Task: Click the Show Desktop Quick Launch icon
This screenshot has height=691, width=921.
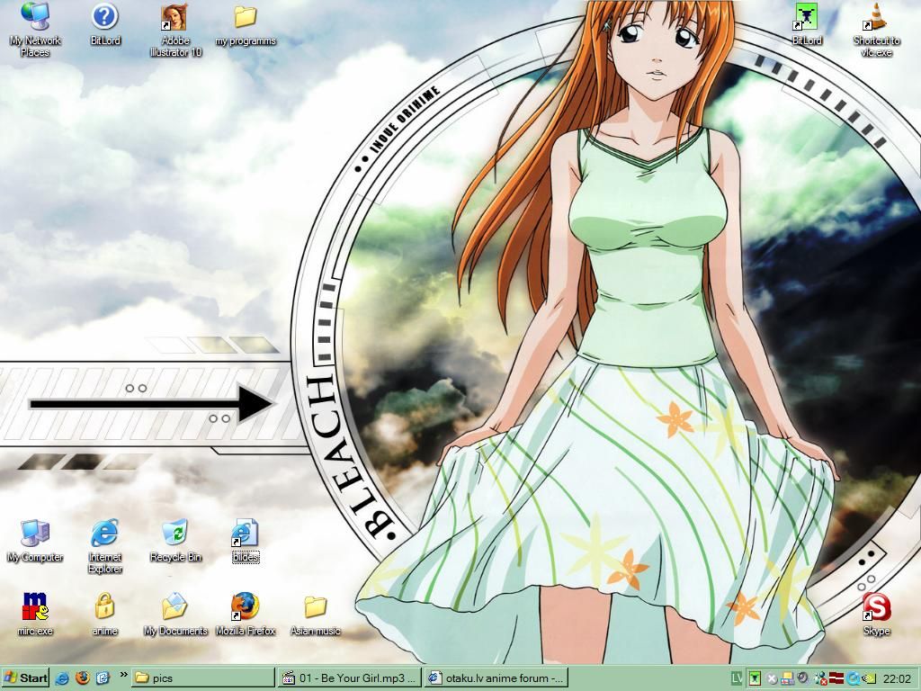Action: click(x=103, y=678)
